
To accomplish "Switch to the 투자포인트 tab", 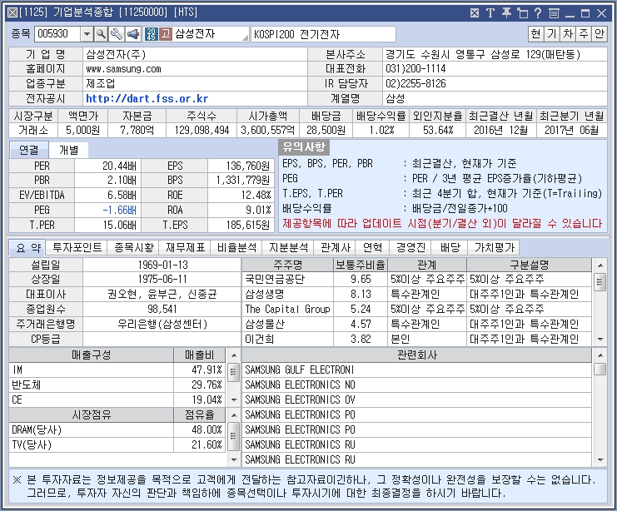I will [x=77, y=247].
